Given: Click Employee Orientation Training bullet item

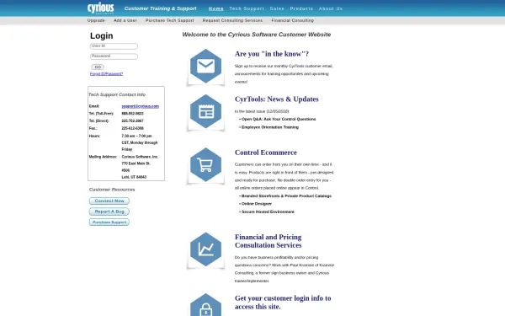Looking at the screenshot, I should (270, 127).
